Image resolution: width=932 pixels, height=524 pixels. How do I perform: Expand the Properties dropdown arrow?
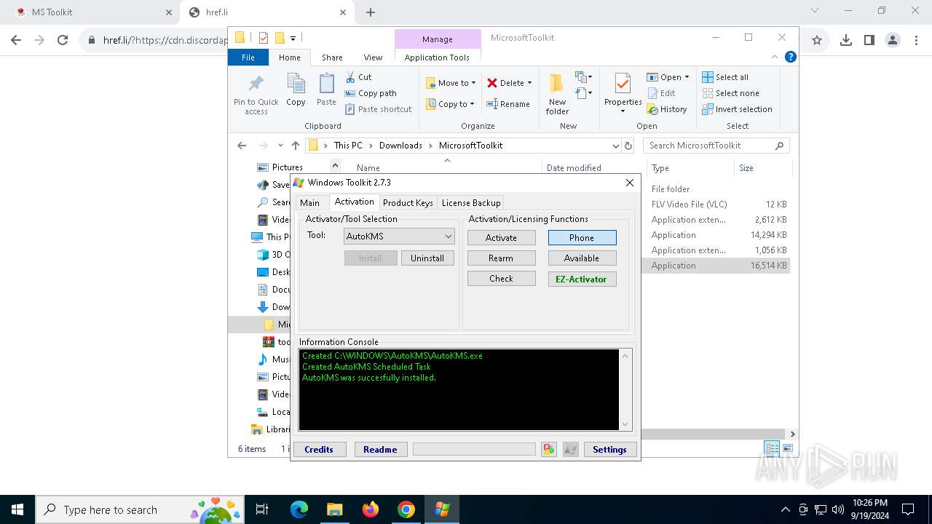[623, 111]
